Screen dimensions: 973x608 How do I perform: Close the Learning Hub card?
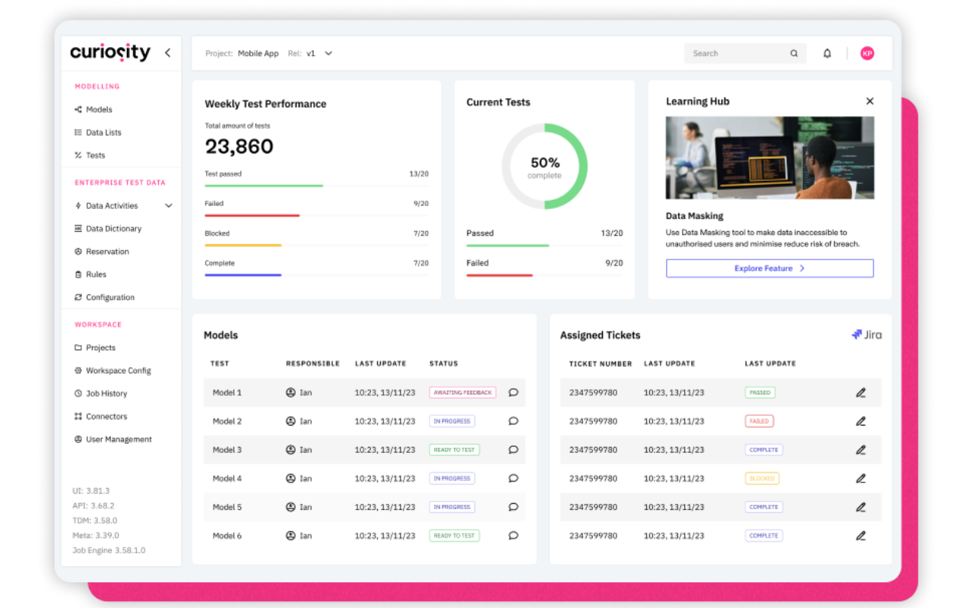(870, 101)
